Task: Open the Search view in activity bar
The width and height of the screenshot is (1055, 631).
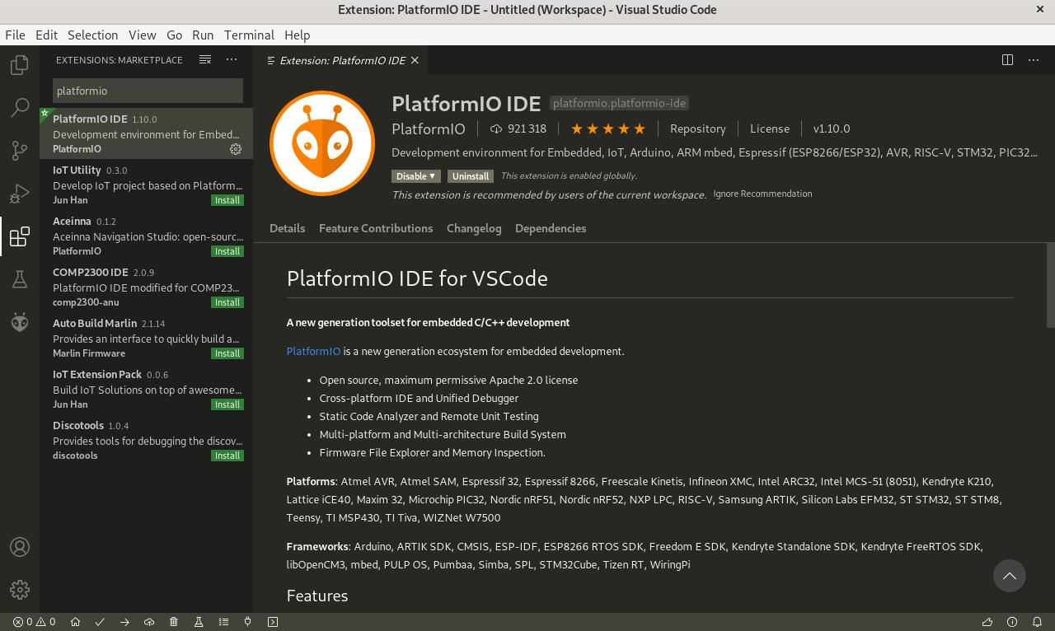Action: 20,107
